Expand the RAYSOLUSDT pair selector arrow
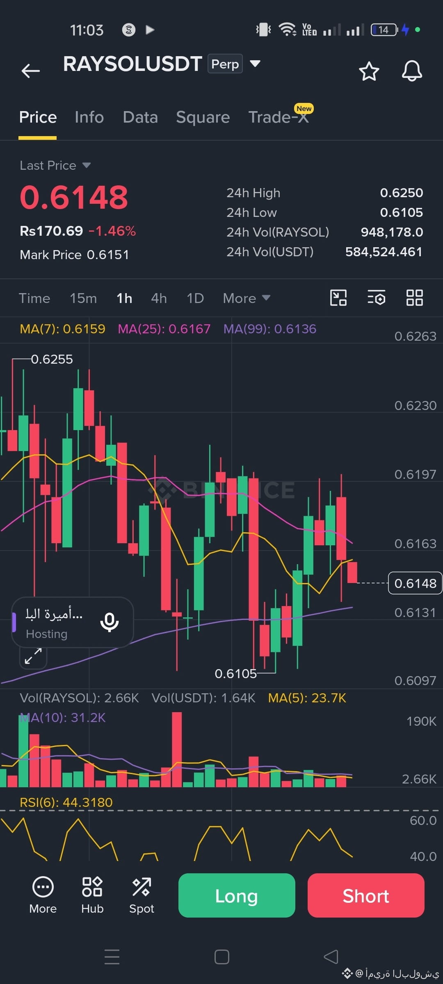 point(255,64)
